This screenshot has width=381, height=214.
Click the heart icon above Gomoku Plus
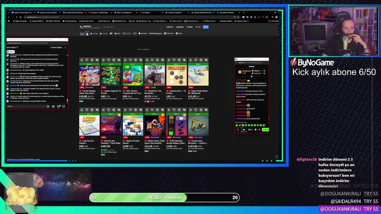click(174, 60)
